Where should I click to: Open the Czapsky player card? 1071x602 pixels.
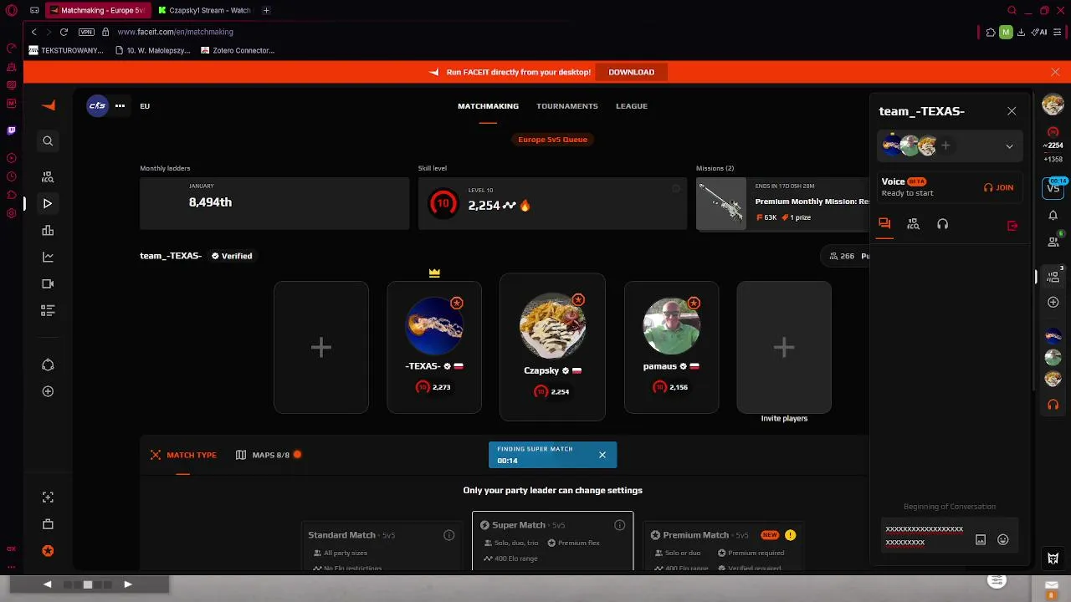tap(552, 347)
